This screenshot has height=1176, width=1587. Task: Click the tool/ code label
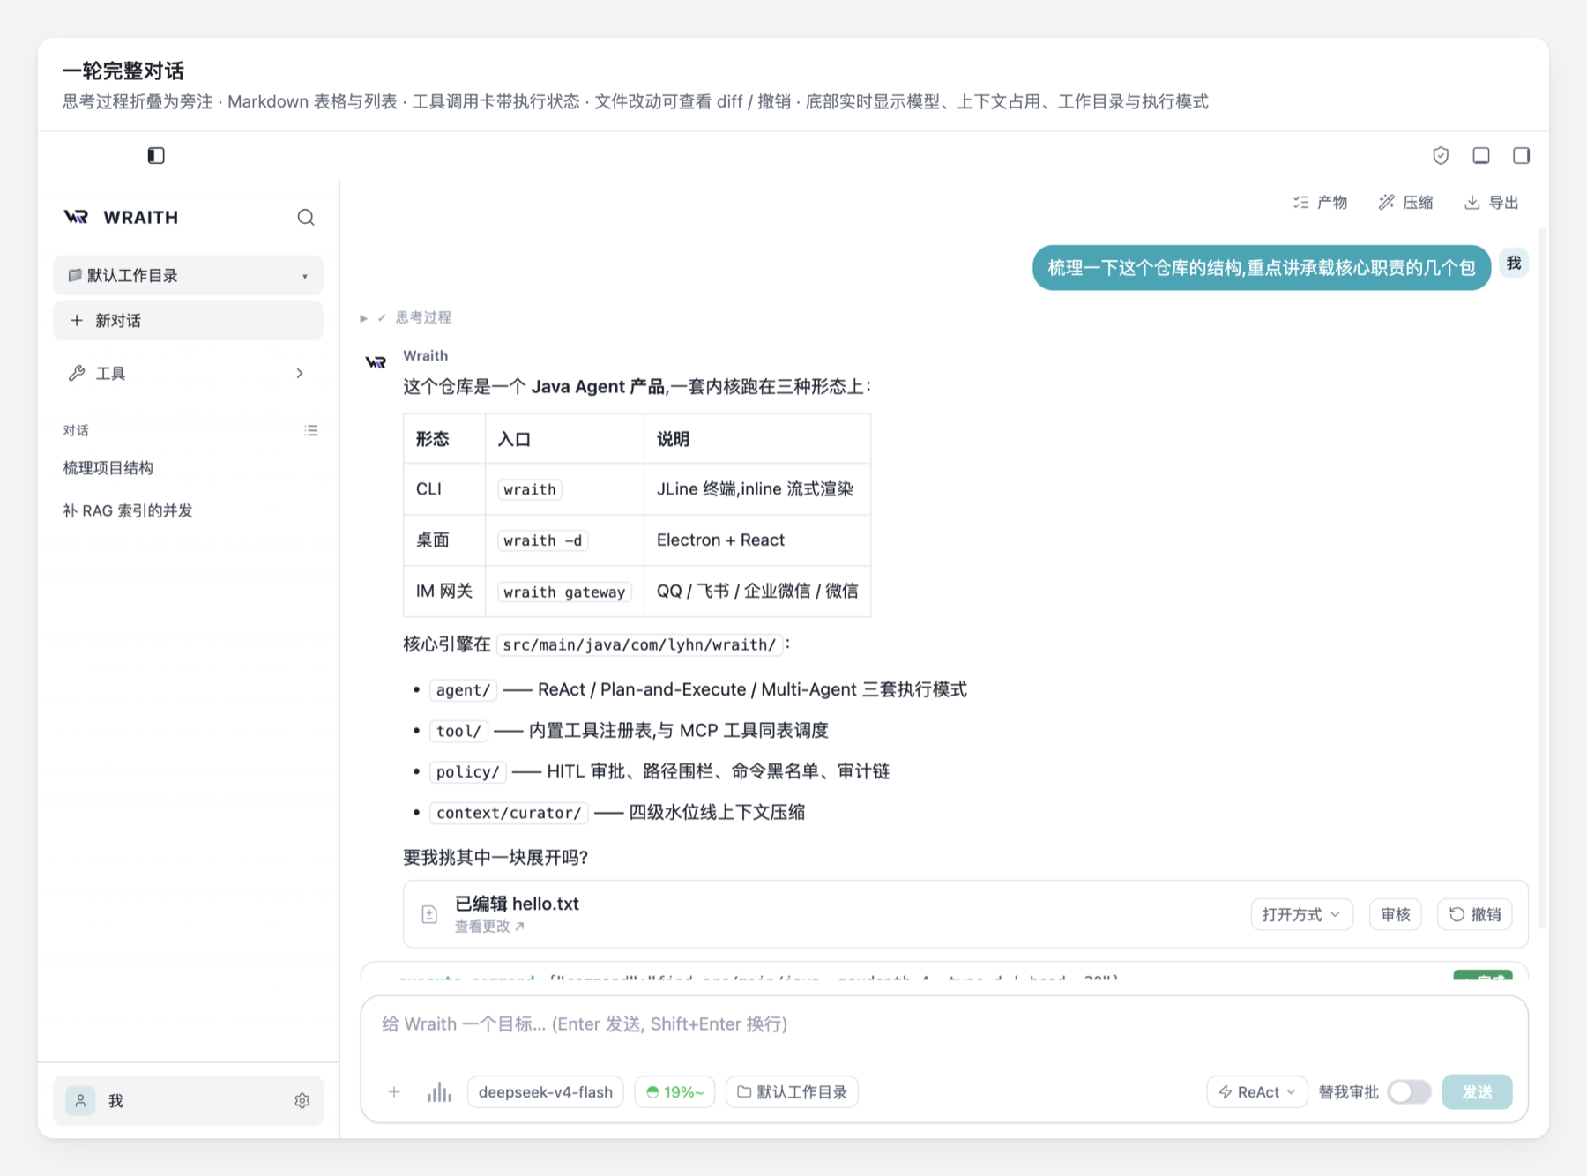pyautogui.click(x=458, y=731)
